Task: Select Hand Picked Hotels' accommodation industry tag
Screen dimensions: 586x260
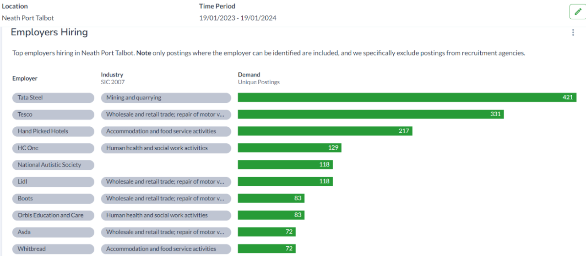Action: (x=166, y=131)
